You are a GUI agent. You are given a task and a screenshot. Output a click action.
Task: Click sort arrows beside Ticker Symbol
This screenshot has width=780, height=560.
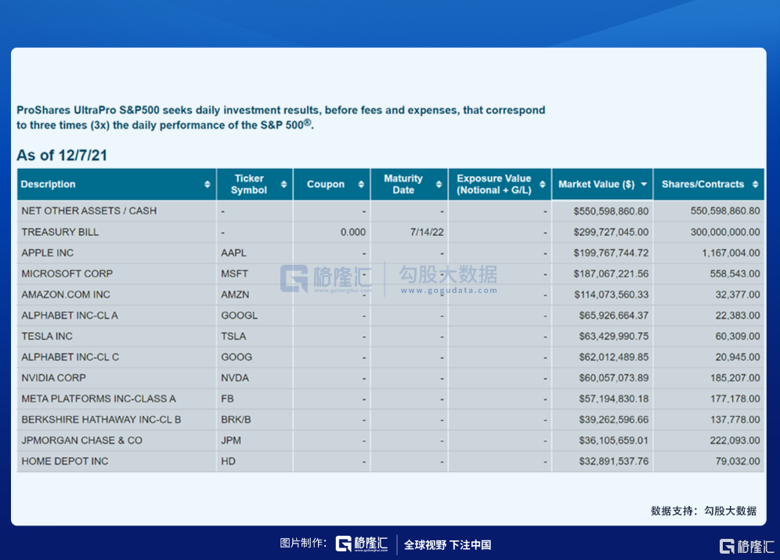283,185
